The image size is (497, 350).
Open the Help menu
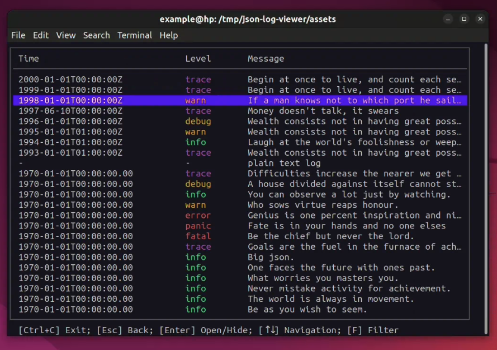point(168,35)
